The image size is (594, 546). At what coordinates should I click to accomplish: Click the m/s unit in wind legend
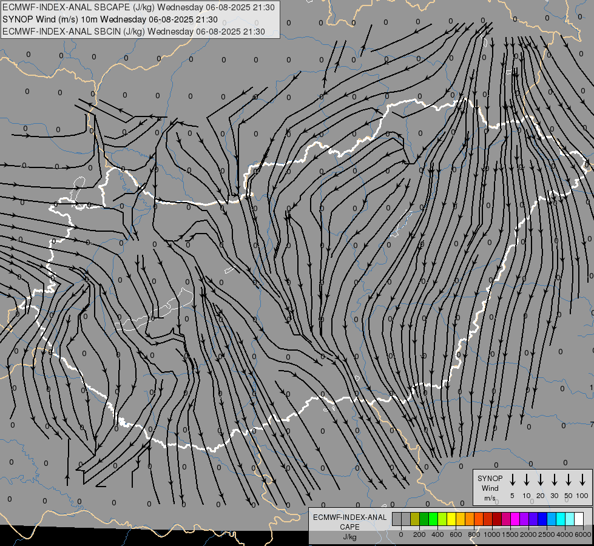(x=490, y=498)
